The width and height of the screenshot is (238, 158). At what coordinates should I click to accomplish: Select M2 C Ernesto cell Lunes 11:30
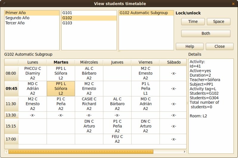click(32, 104)
